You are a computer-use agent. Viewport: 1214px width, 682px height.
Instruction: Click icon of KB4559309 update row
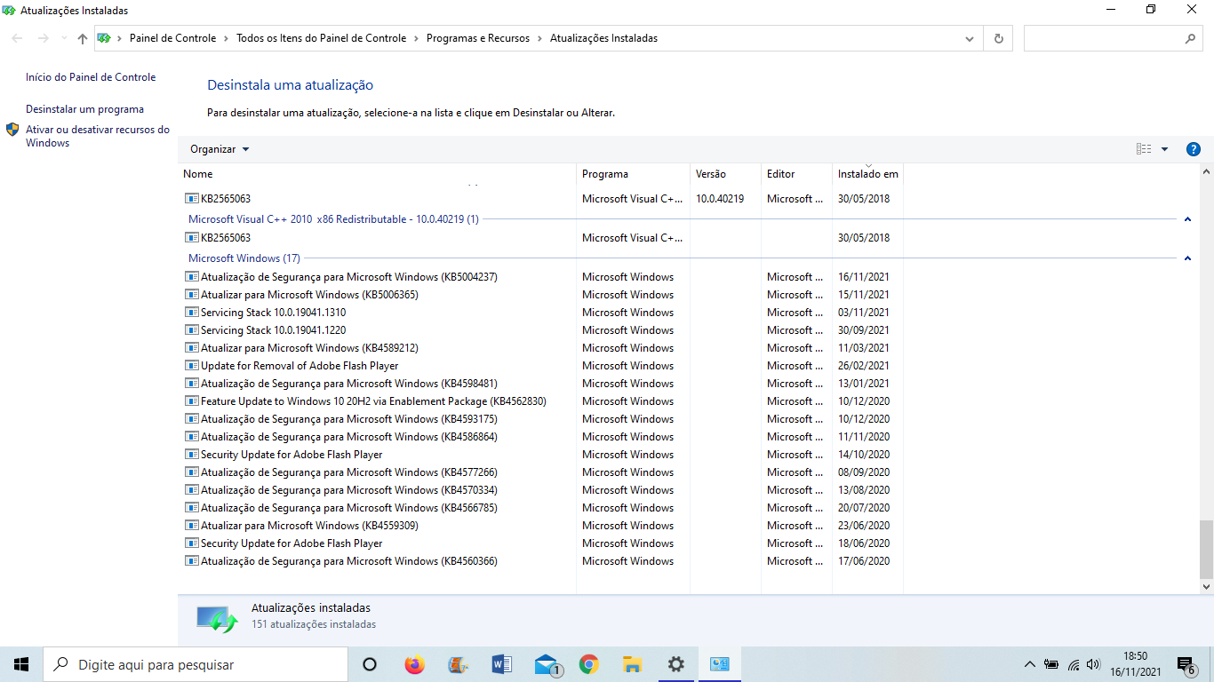[x=192, y=526]
